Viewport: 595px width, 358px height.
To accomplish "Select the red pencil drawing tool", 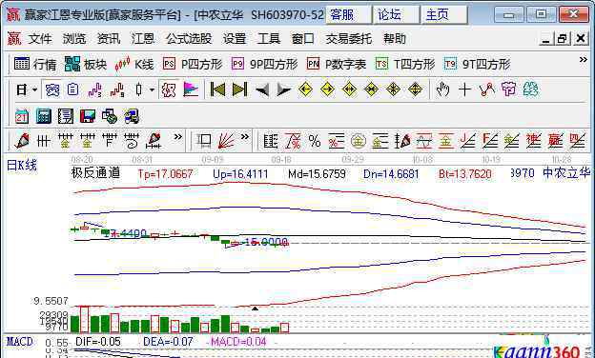I will [x=22, y=141].
